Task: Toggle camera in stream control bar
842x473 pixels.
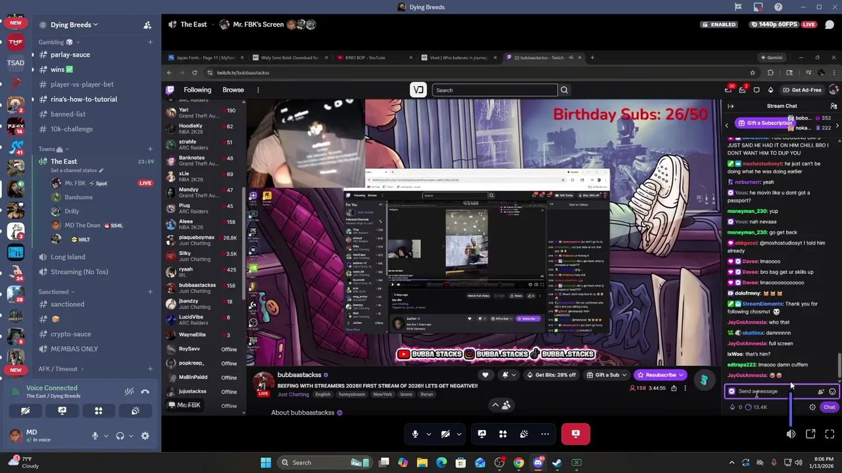Action: click(445, 434)
